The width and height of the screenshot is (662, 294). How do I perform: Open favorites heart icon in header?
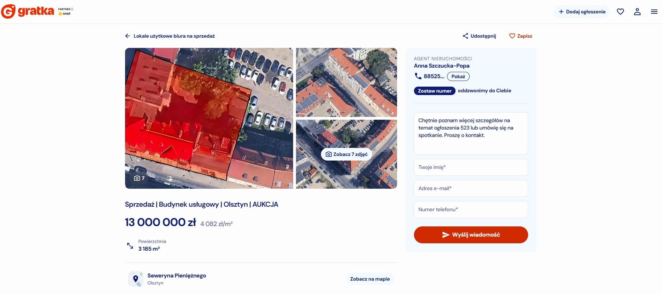pyautogui.click(x=620, y=12)
